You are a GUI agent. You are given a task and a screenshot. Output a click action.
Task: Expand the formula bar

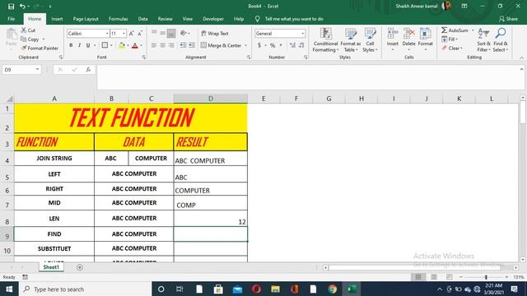pos(521,69)
